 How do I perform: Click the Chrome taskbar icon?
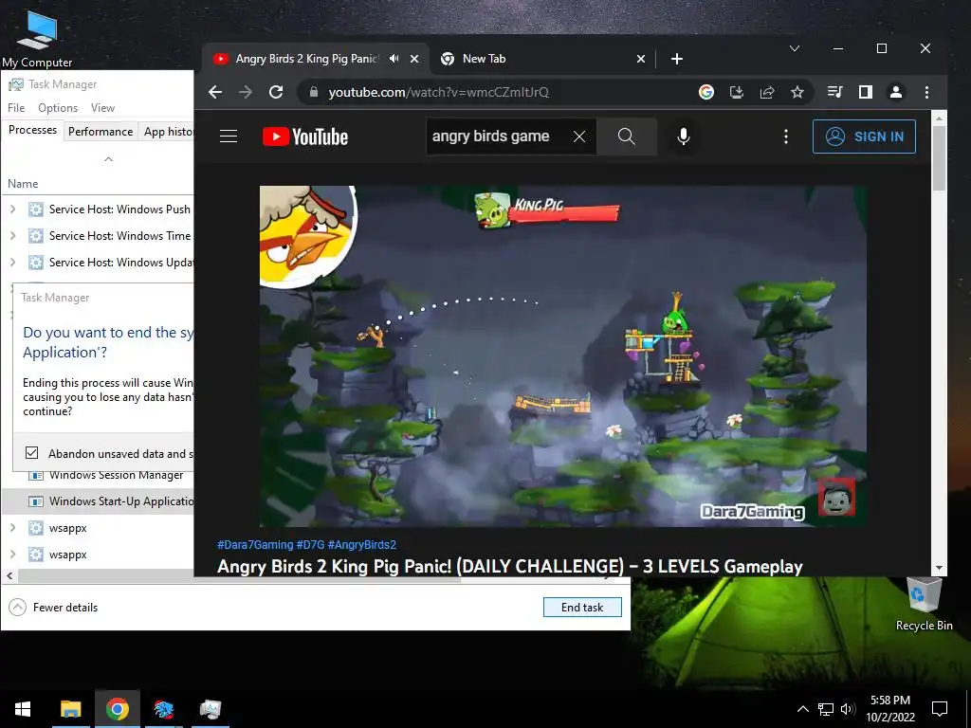pos(117,709)
